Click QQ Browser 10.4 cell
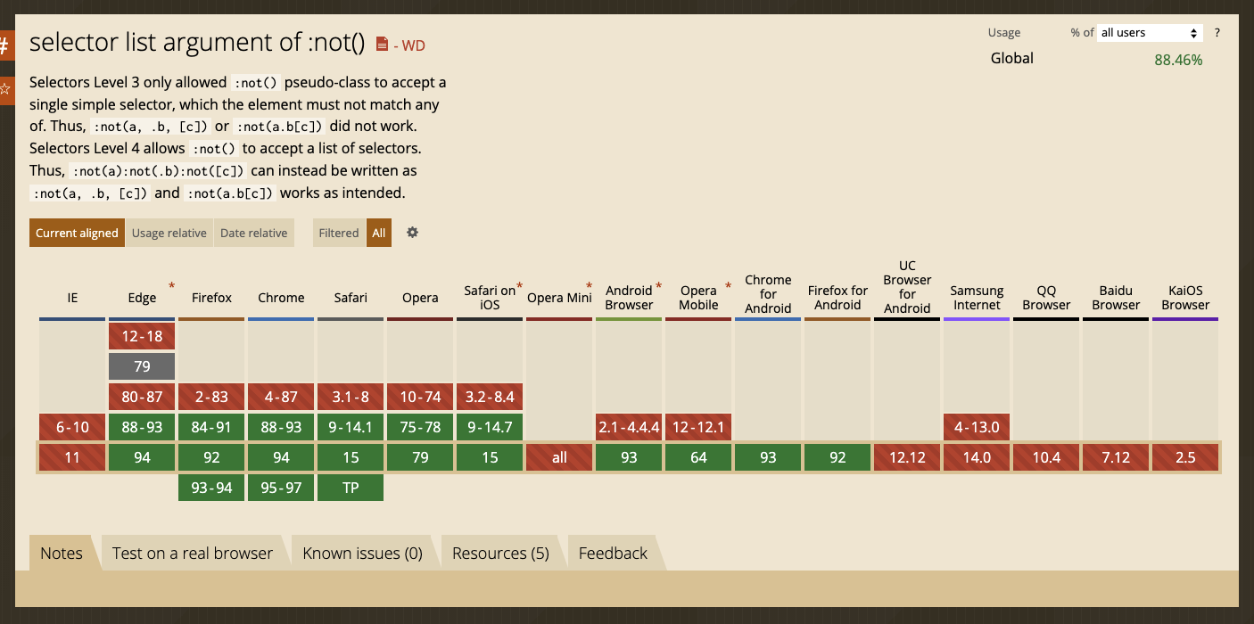The height and width of the screenshot is (624, 1254). pos(1046,457)
